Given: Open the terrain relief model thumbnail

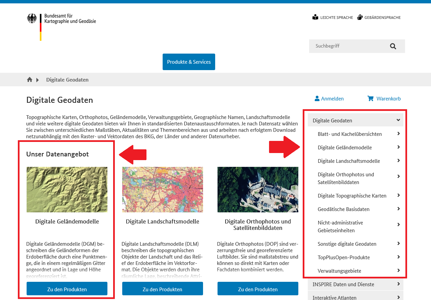Looking at the screenshot, I should [67, 189].
